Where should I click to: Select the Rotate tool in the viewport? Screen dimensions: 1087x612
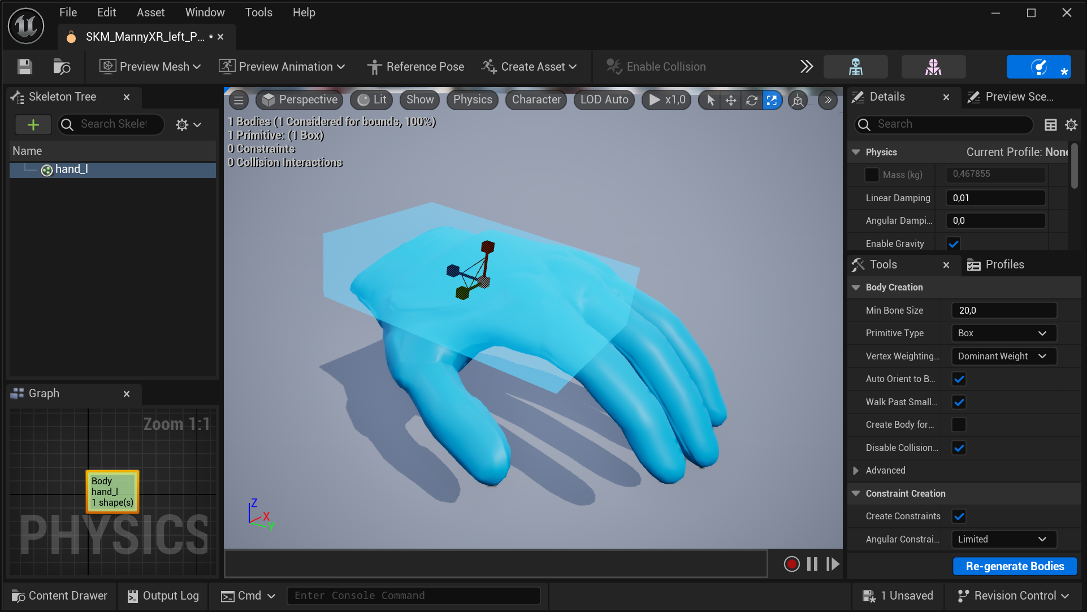click(x=752, y=100)
